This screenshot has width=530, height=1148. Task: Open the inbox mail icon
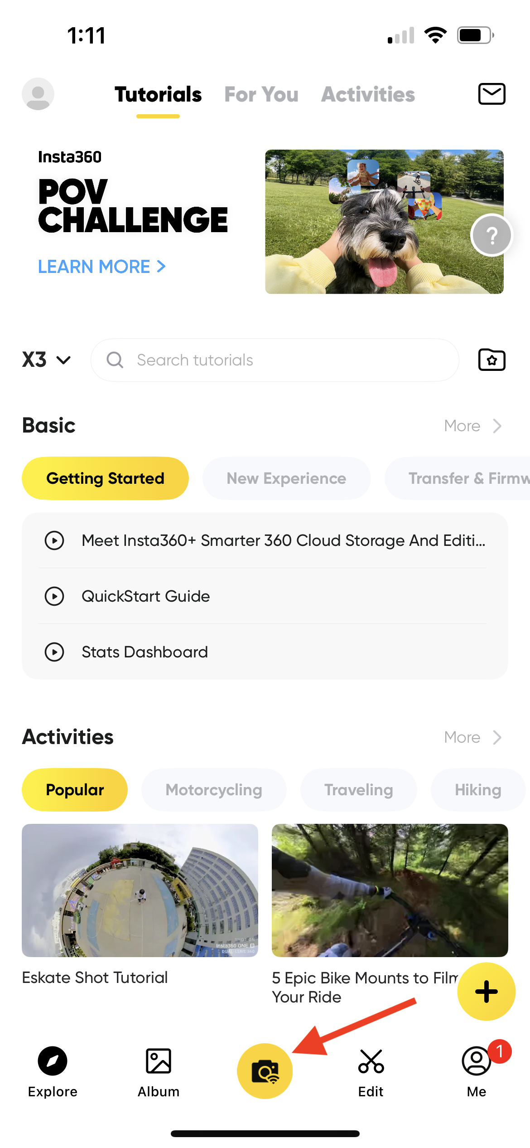click(x=491, y=94)
